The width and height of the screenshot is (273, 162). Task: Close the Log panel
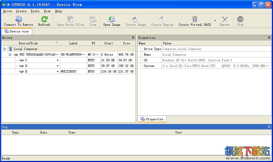[x=269, y=127]
